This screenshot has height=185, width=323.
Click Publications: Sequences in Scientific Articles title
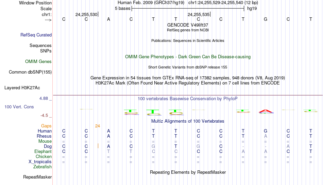point(188,41)
